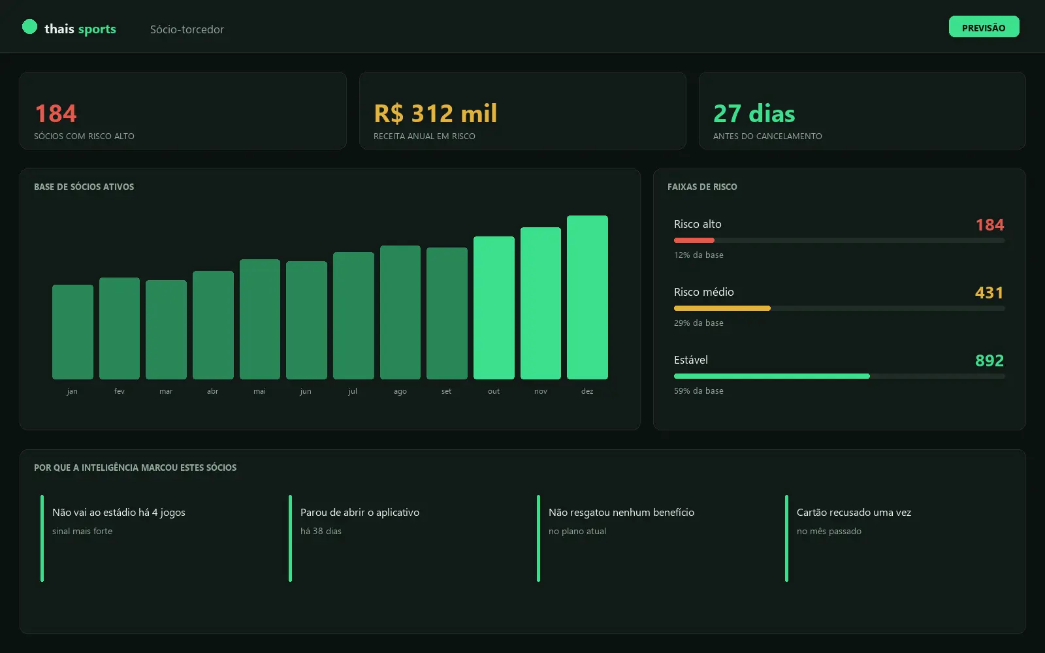Open 'Não resgatou nenhum benefício' reason

tap(621, 513)
